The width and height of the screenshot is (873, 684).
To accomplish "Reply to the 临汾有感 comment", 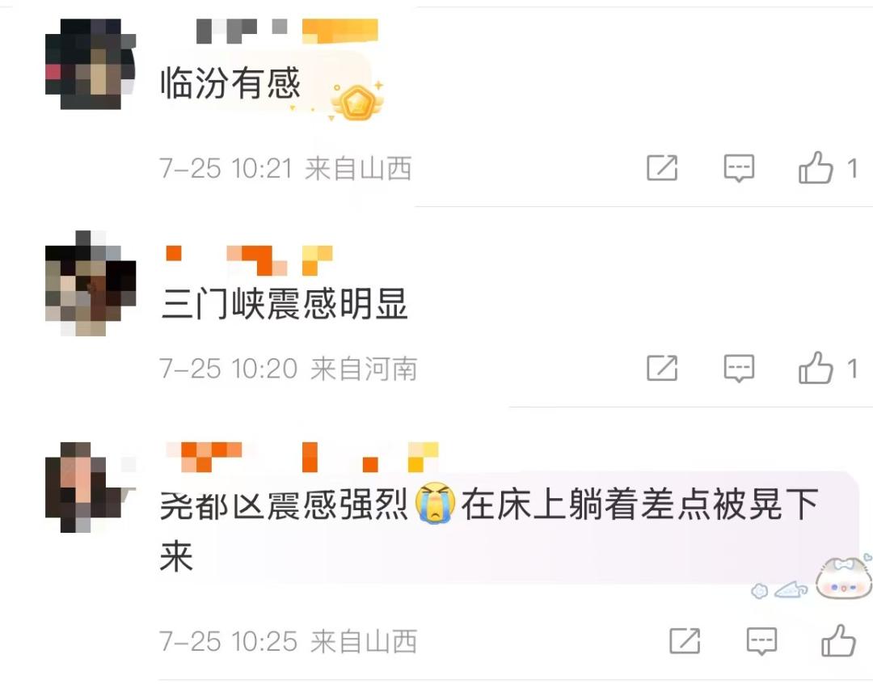I will (739, 168).
